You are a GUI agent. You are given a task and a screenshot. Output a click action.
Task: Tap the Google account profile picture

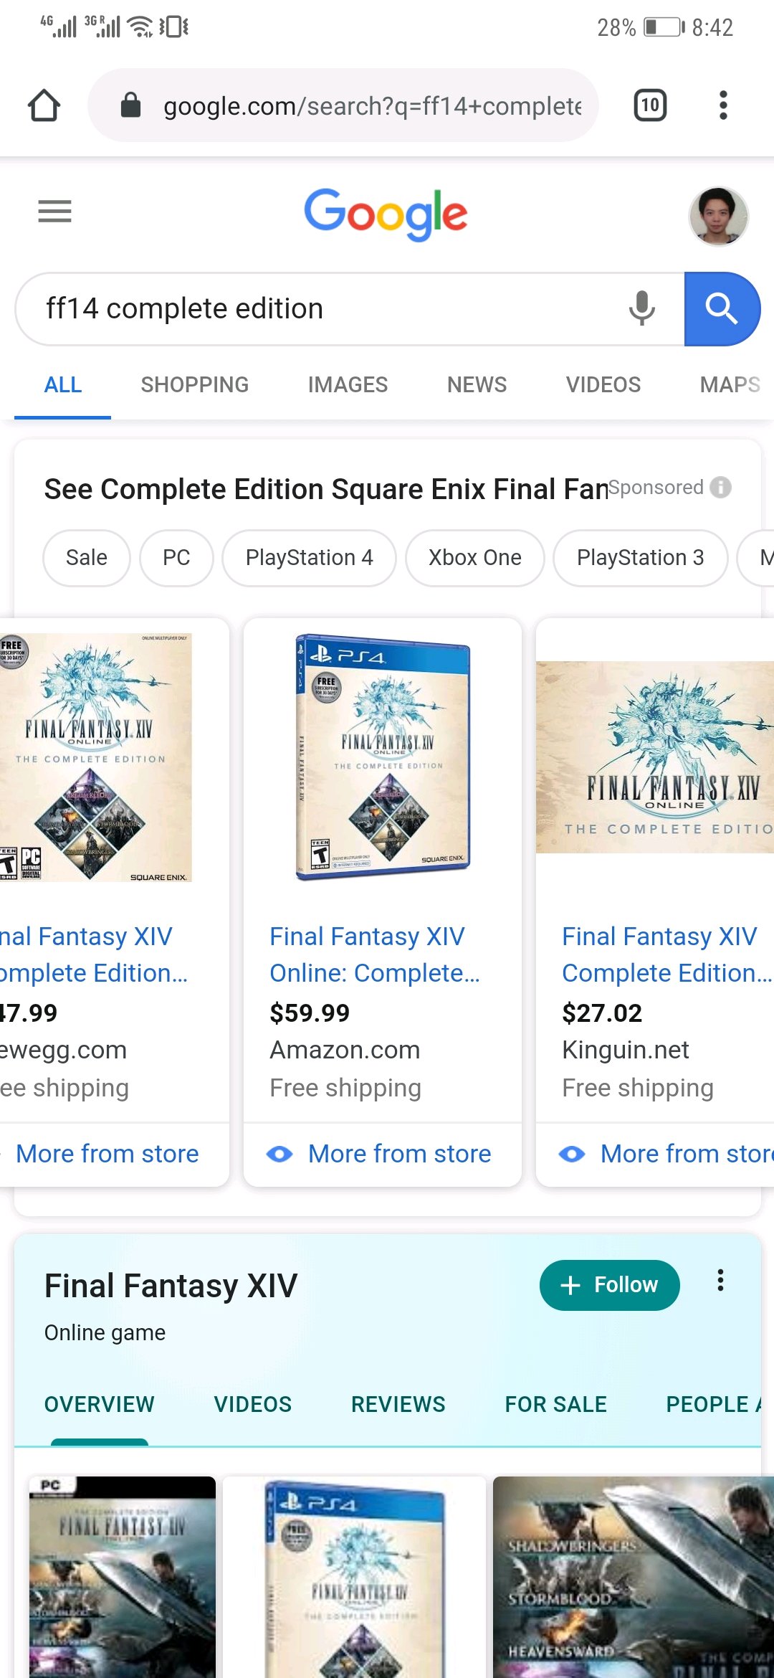coord(718,216)
